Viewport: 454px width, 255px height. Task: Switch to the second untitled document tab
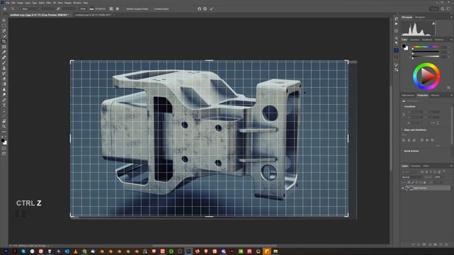pos(93,15)
